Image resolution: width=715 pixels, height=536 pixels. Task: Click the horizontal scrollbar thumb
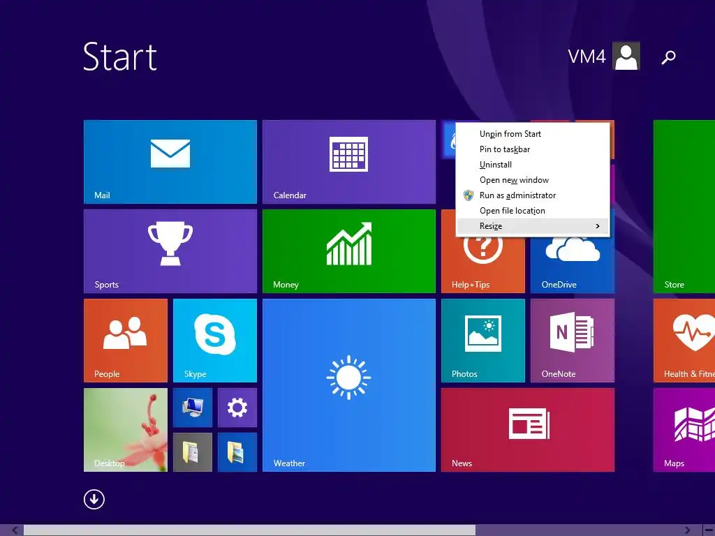pos(249,530)
